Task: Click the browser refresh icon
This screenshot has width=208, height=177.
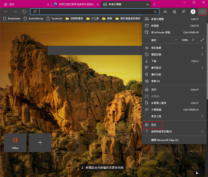Action: tap(24, 12)
